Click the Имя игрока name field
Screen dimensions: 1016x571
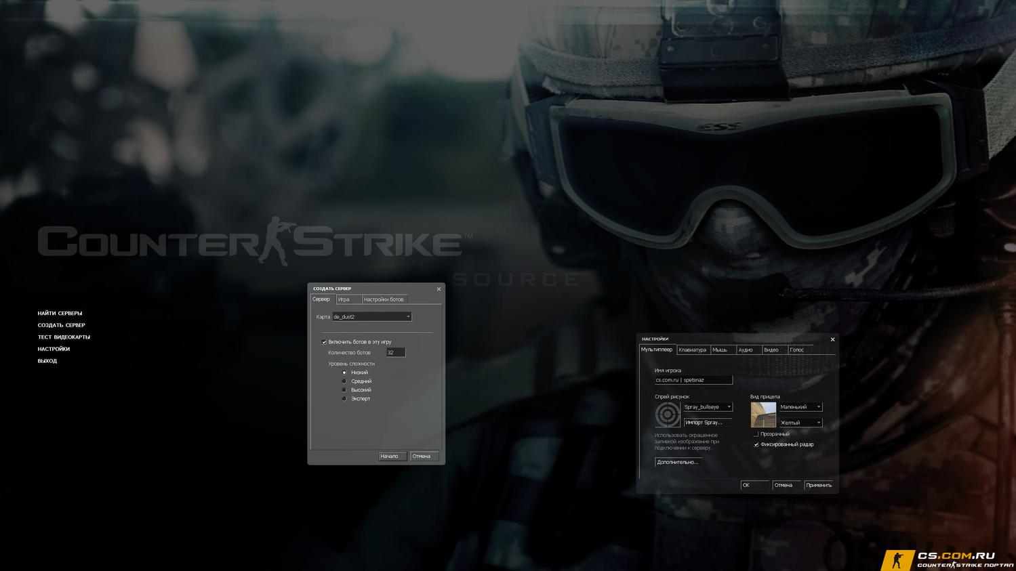(x=693, y=380)
